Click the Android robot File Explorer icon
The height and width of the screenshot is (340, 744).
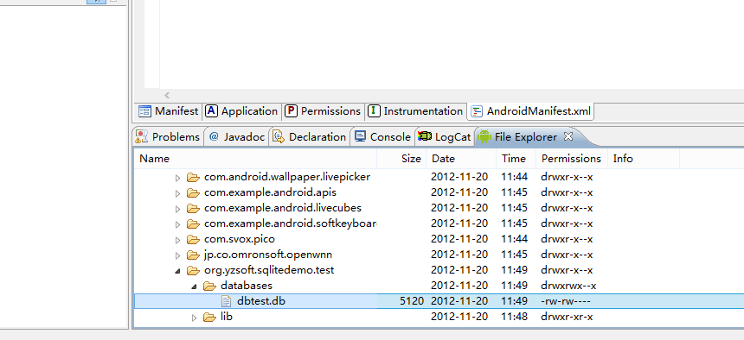point(484,136)
